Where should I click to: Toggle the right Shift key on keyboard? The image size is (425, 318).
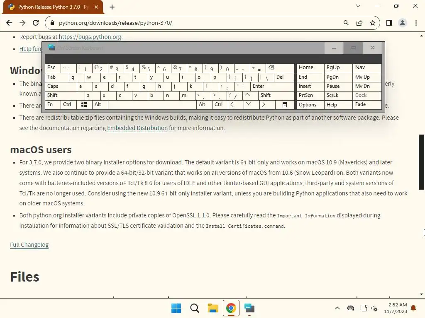click(x=276, y=95)
